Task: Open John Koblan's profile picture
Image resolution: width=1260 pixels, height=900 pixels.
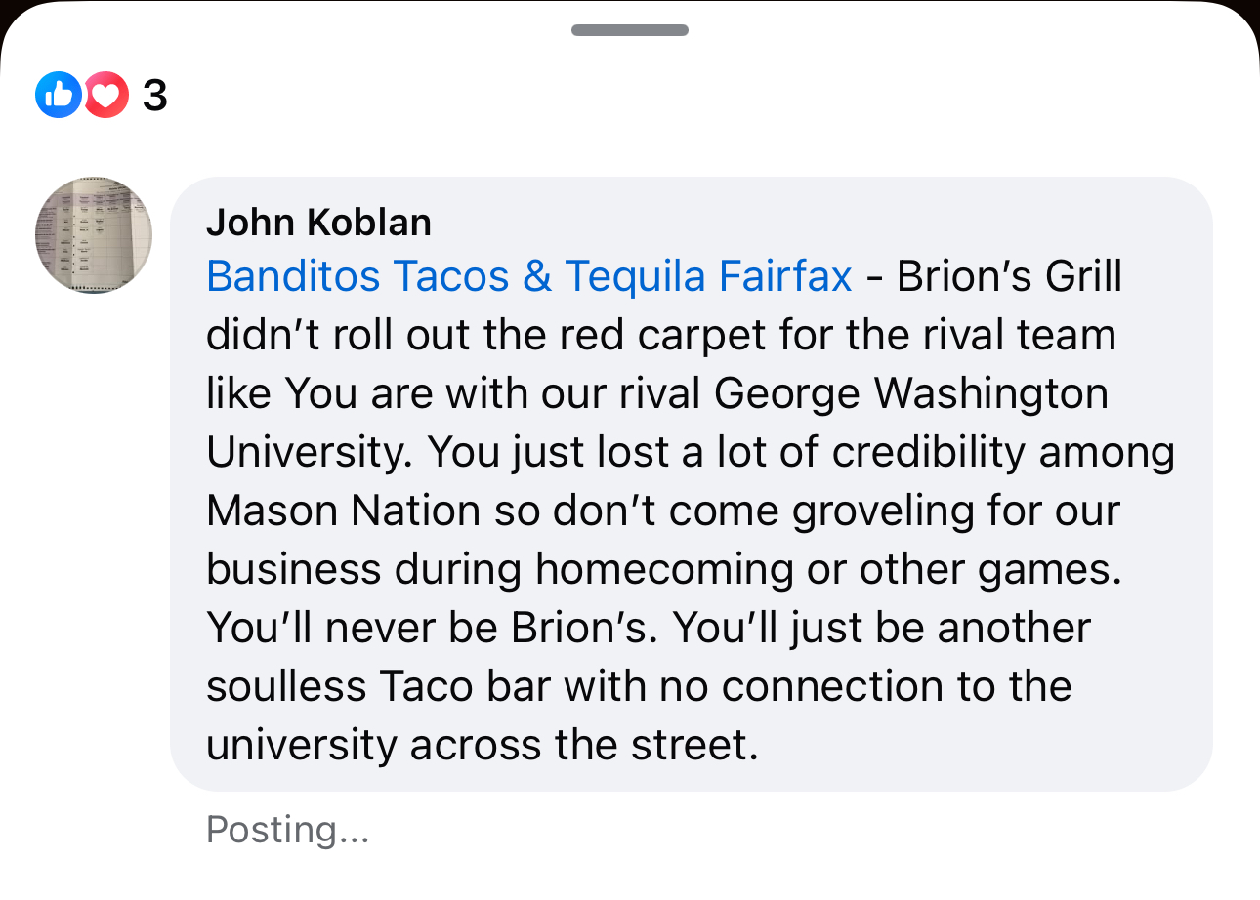Action: click(94, 235)
